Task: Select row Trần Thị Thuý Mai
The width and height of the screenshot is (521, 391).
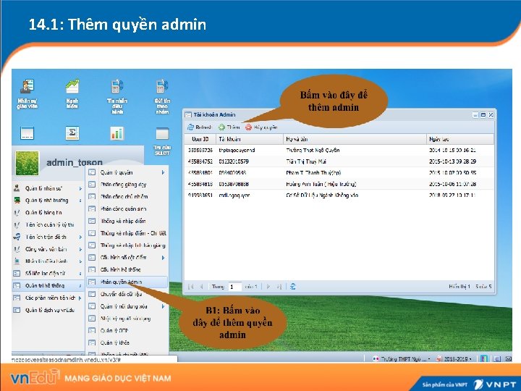Action: coord(339,161)
